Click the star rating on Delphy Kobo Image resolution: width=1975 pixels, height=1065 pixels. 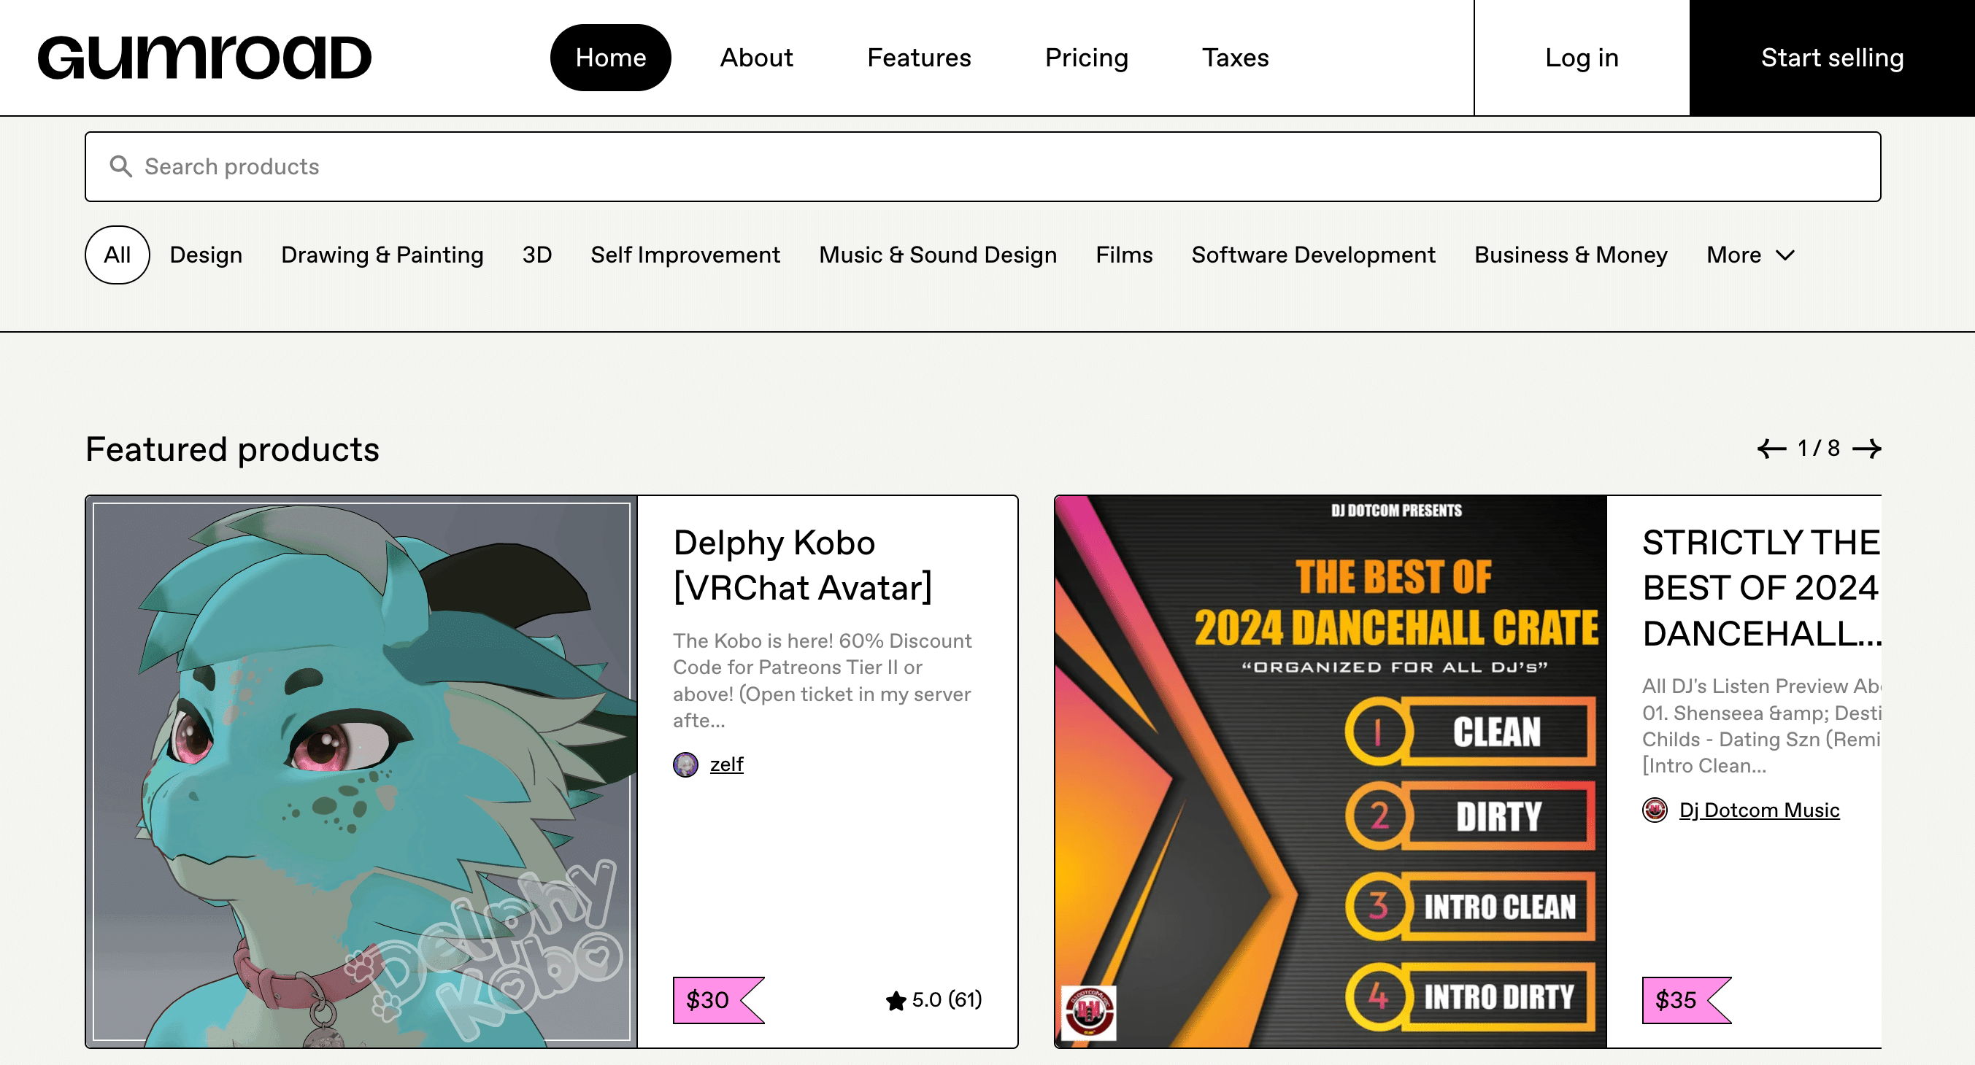[x=933, y=1000]
